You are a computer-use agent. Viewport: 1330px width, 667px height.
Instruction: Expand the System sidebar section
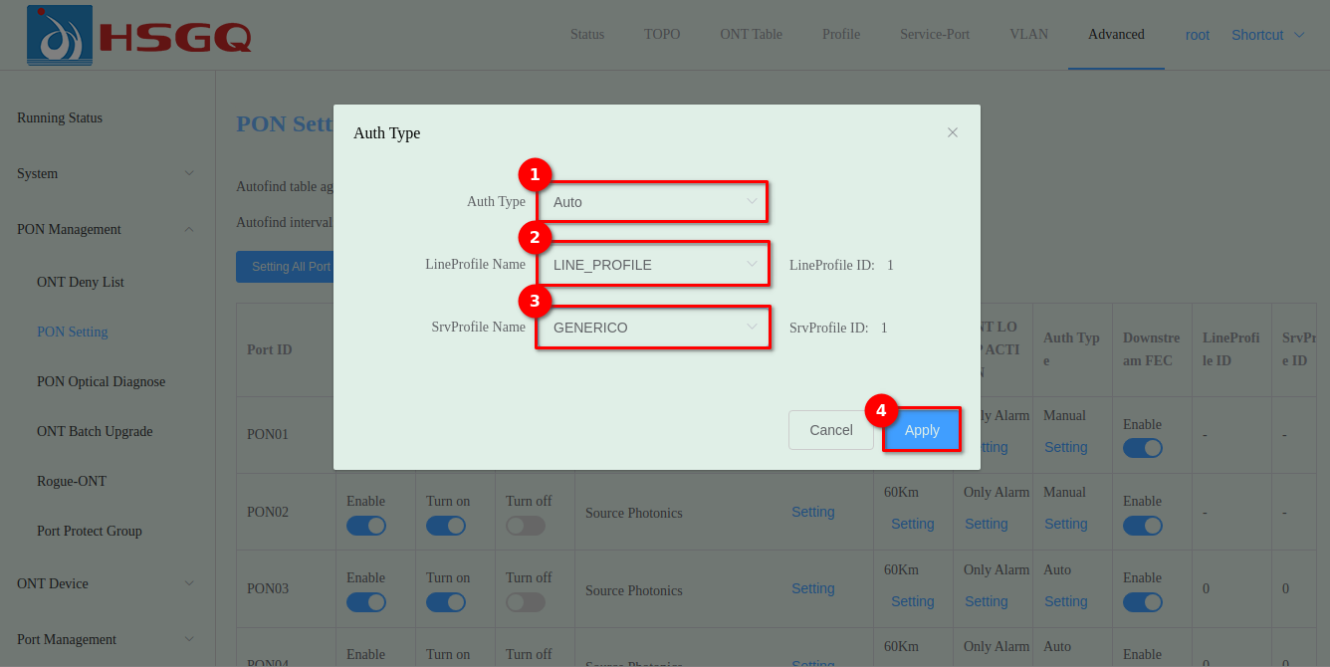107,173
